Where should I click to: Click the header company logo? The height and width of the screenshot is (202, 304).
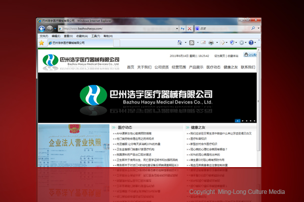coord(81,62)
